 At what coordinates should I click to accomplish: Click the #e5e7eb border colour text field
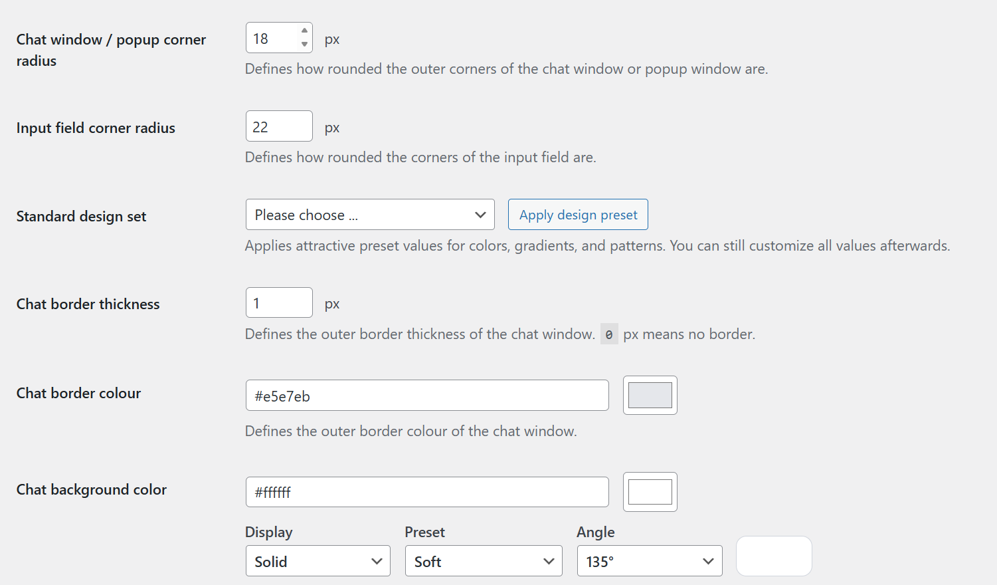427,395
